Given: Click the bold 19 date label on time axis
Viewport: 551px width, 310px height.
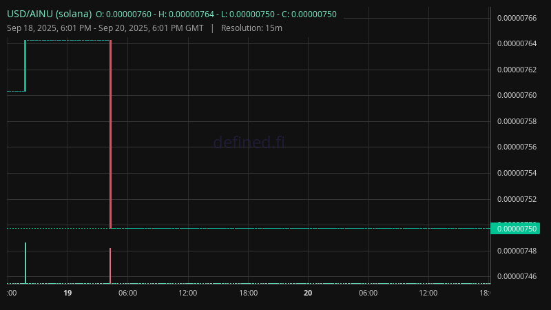Looking at the screenshot, I should [67, 293].
